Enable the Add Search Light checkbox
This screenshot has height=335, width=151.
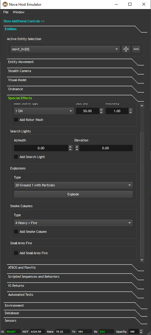click(16, 157)
